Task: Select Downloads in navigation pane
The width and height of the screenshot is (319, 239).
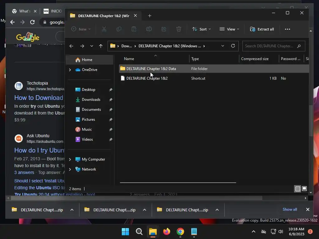Action: click(x=90, y=100)
